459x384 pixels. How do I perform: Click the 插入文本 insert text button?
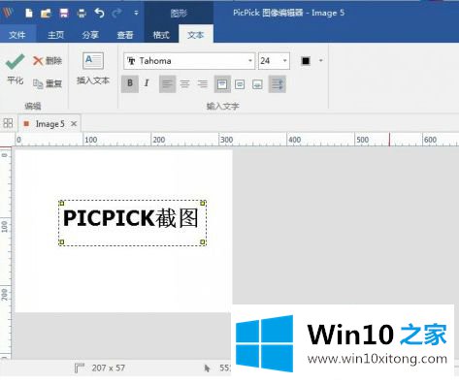93,68
